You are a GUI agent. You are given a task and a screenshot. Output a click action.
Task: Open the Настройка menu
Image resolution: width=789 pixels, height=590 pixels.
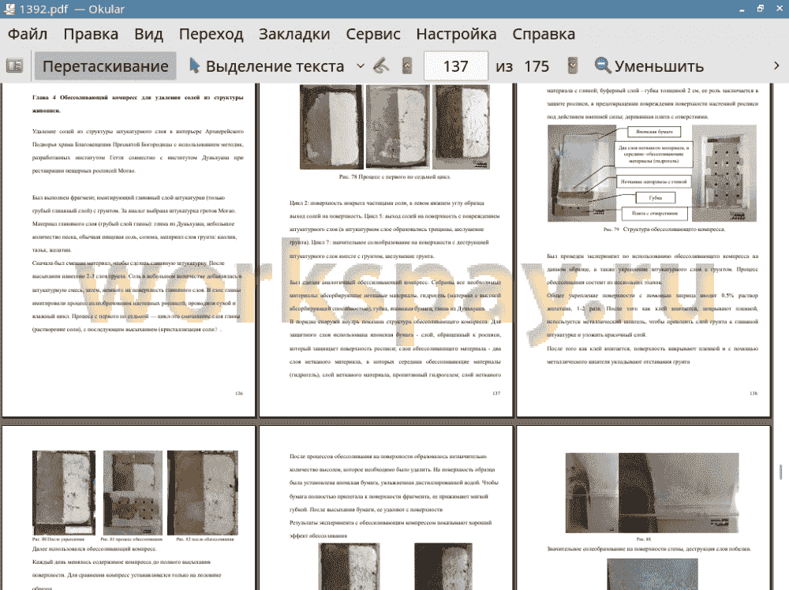tap(456, 34)
